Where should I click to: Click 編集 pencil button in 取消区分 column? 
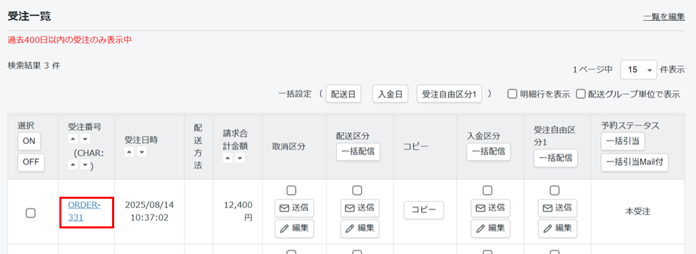[x=294, y=228]
